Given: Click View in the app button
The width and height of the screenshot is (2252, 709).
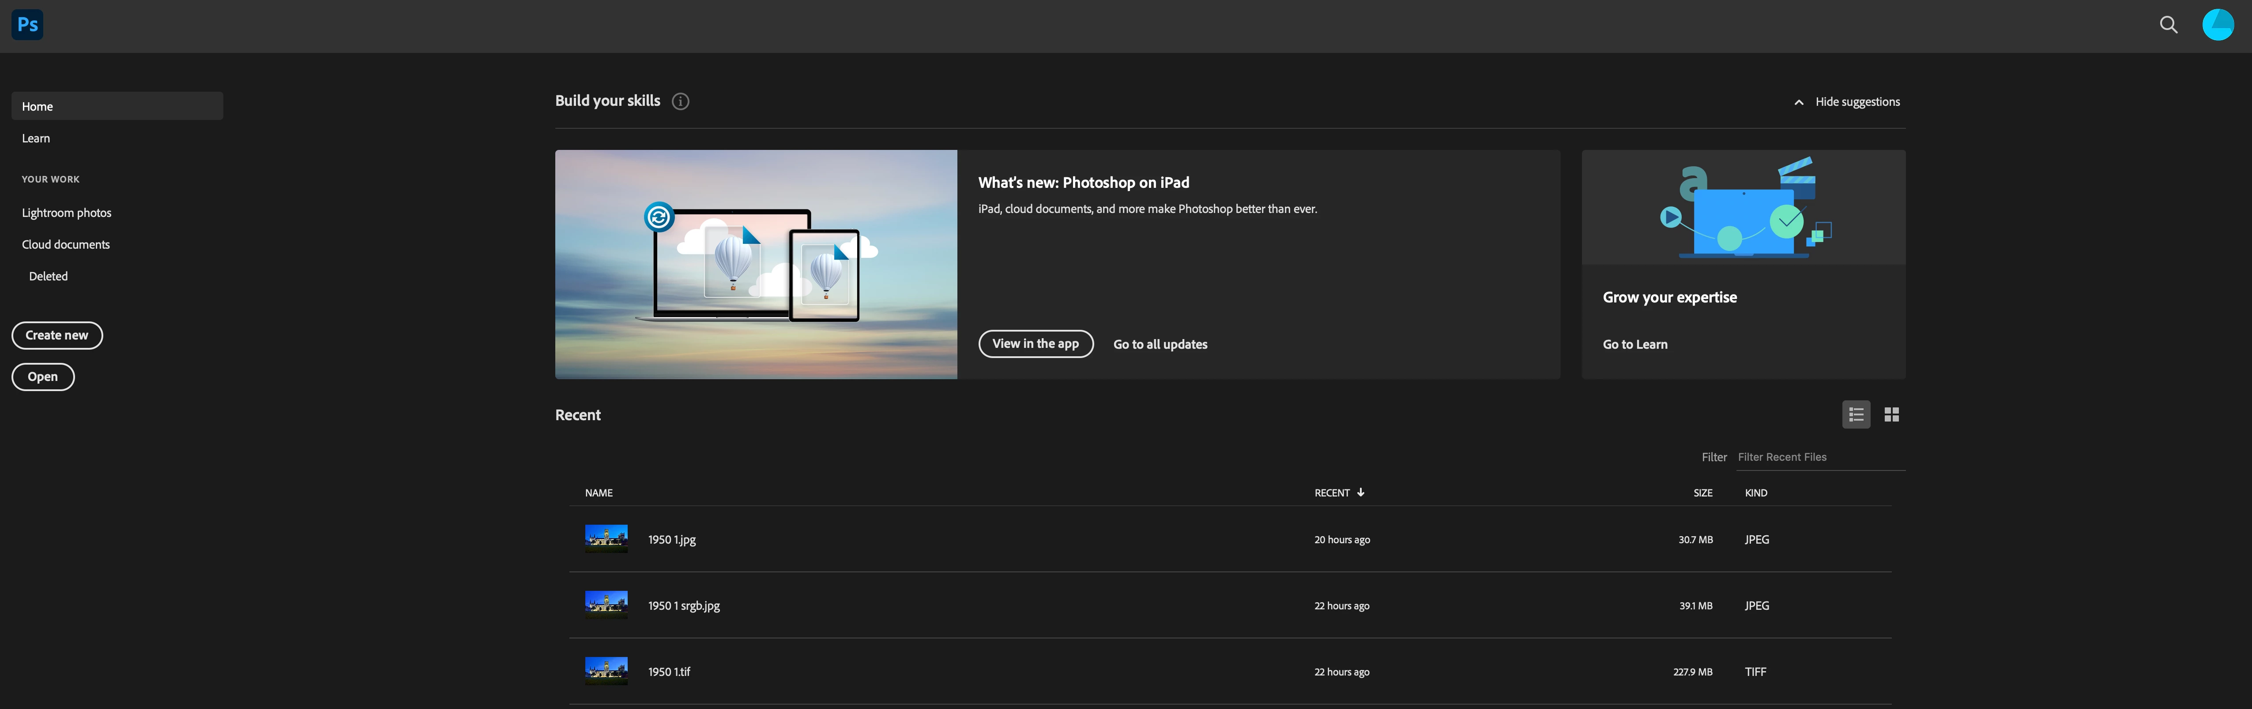Looking at the screenshot, I should 1035,344.
